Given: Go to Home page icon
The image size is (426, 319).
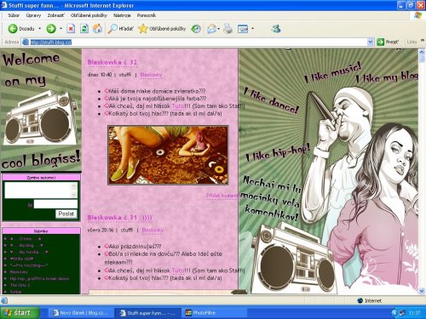Looking at the screenshot, I should click(97, 28).
